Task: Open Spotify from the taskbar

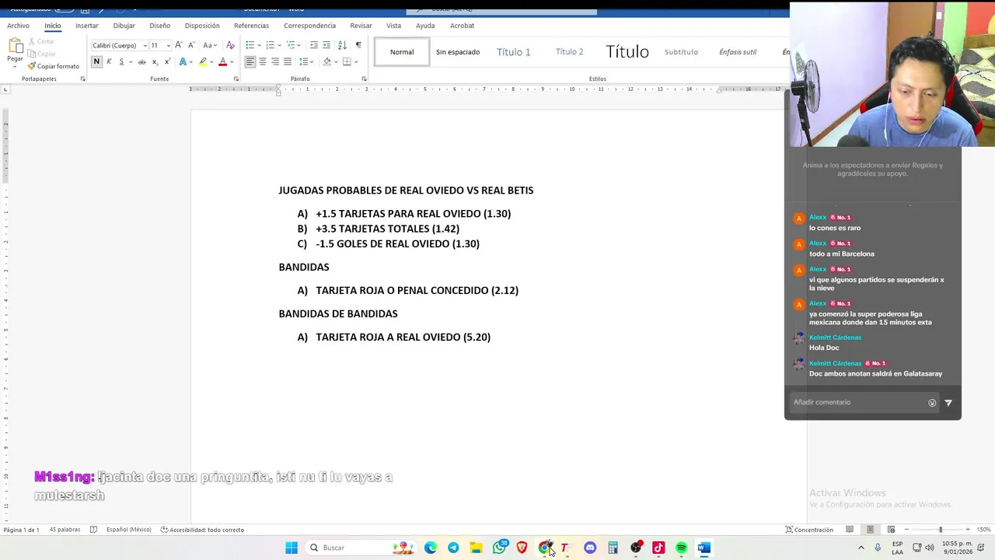Action: pos(682,548)
